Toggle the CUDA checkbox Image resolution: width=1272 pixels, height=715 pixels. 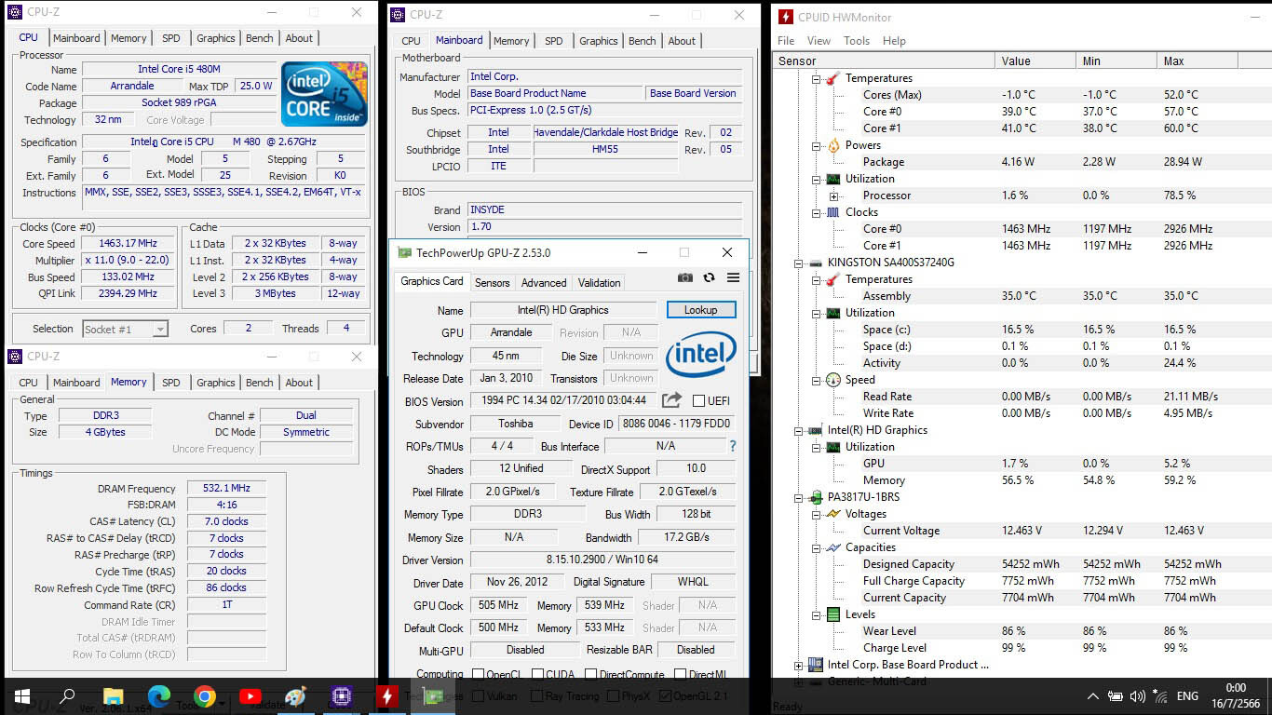click(538, 675)
